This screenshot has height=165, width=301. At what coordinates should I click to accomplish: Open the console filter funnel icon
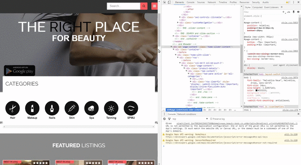click(x=169, y=119)
